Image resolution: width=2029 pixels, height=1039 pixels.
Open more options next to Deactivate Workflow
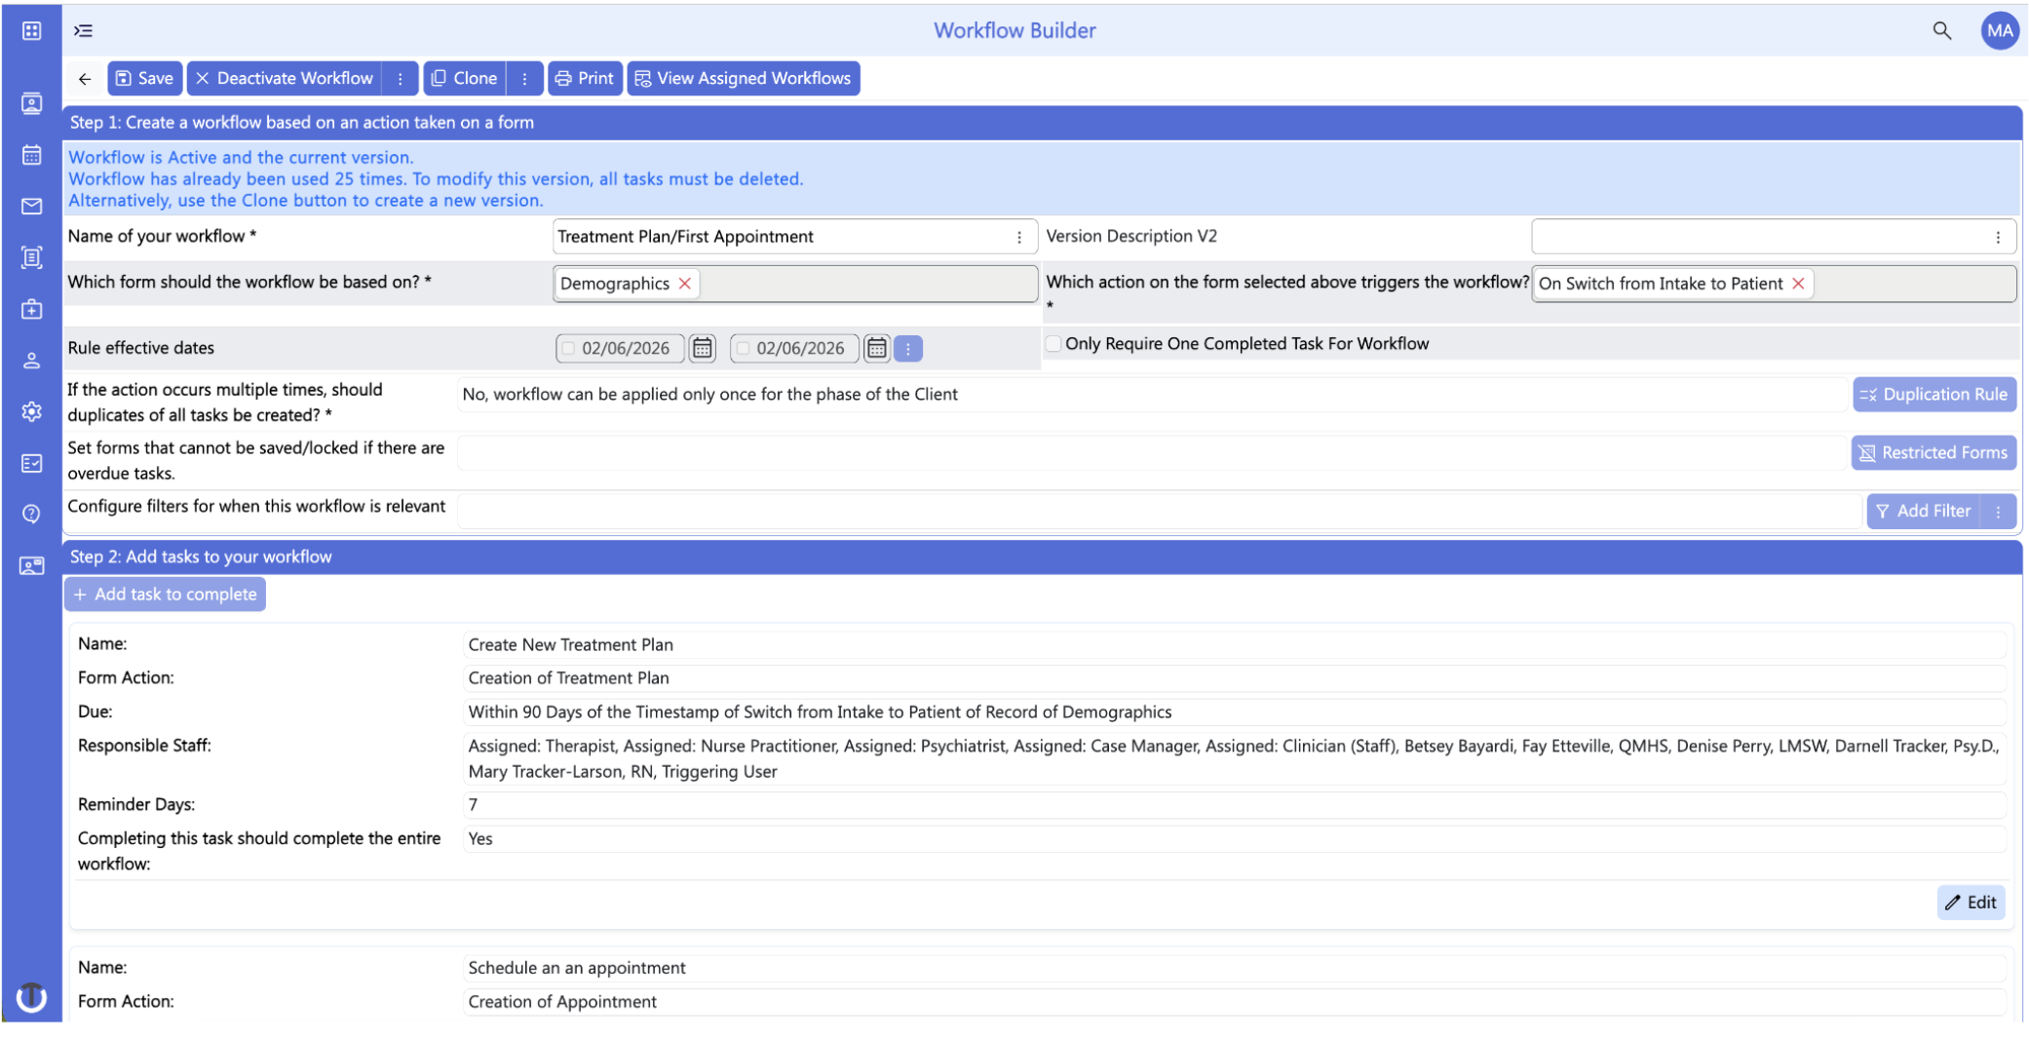pos(400,79)
